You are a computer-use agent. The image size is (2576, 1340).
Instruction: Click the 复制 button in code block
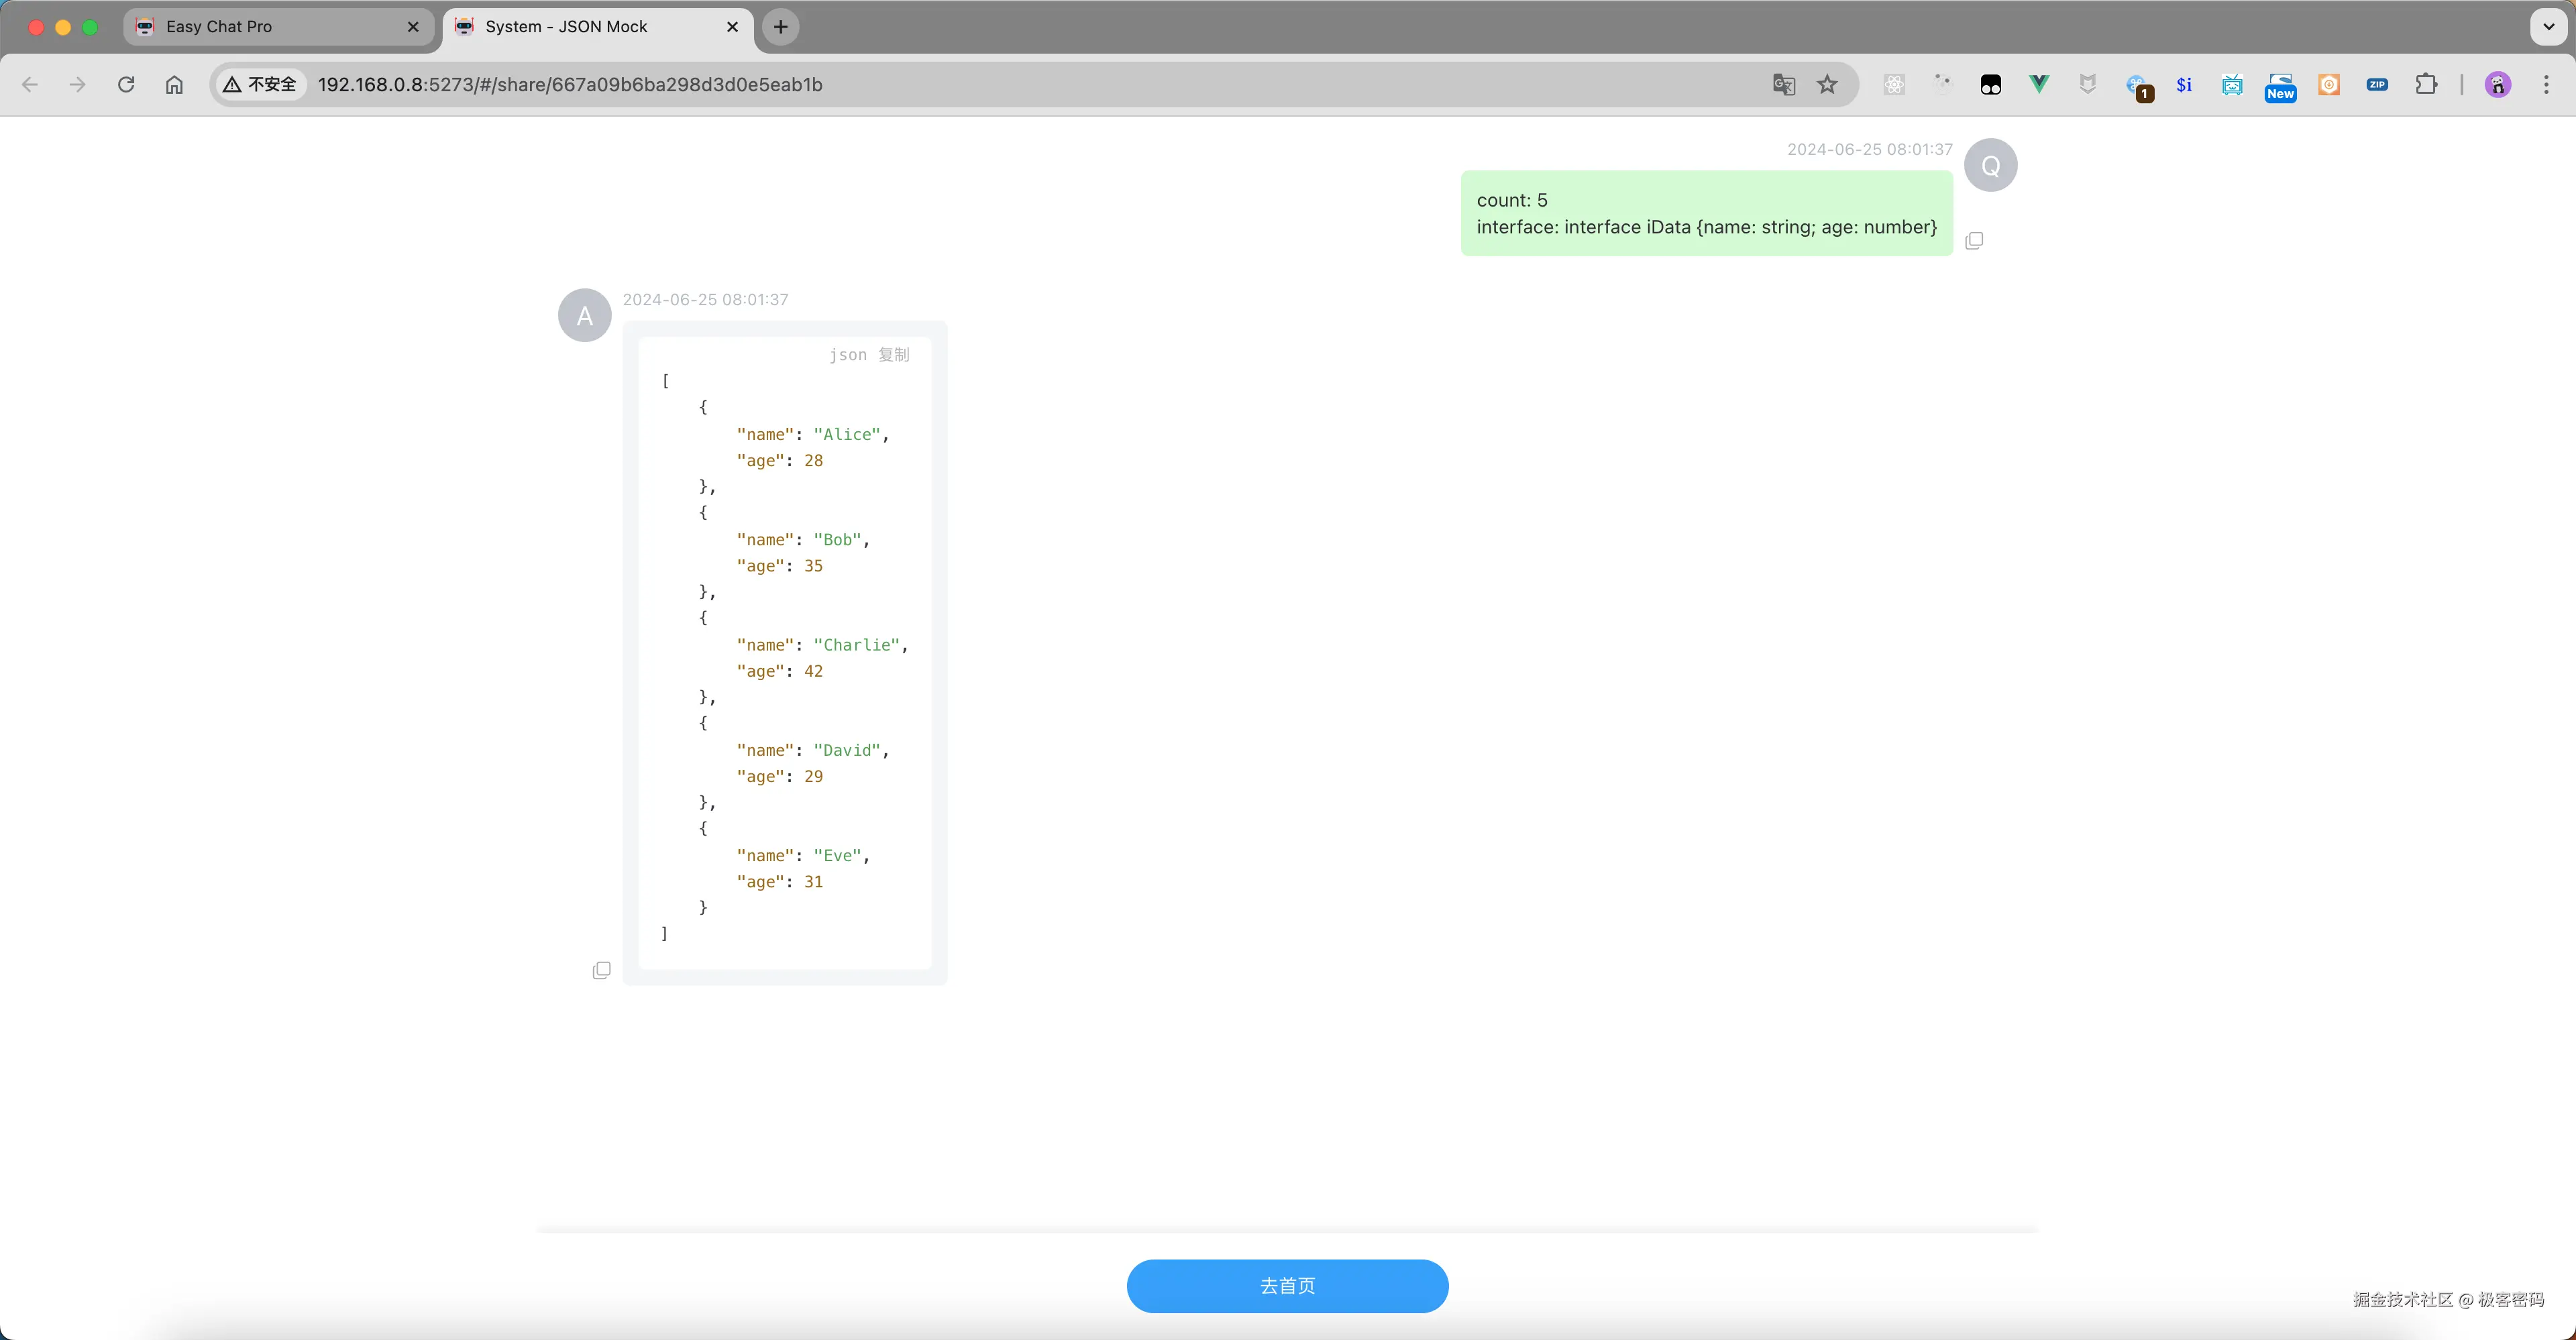tap(893, 355)
